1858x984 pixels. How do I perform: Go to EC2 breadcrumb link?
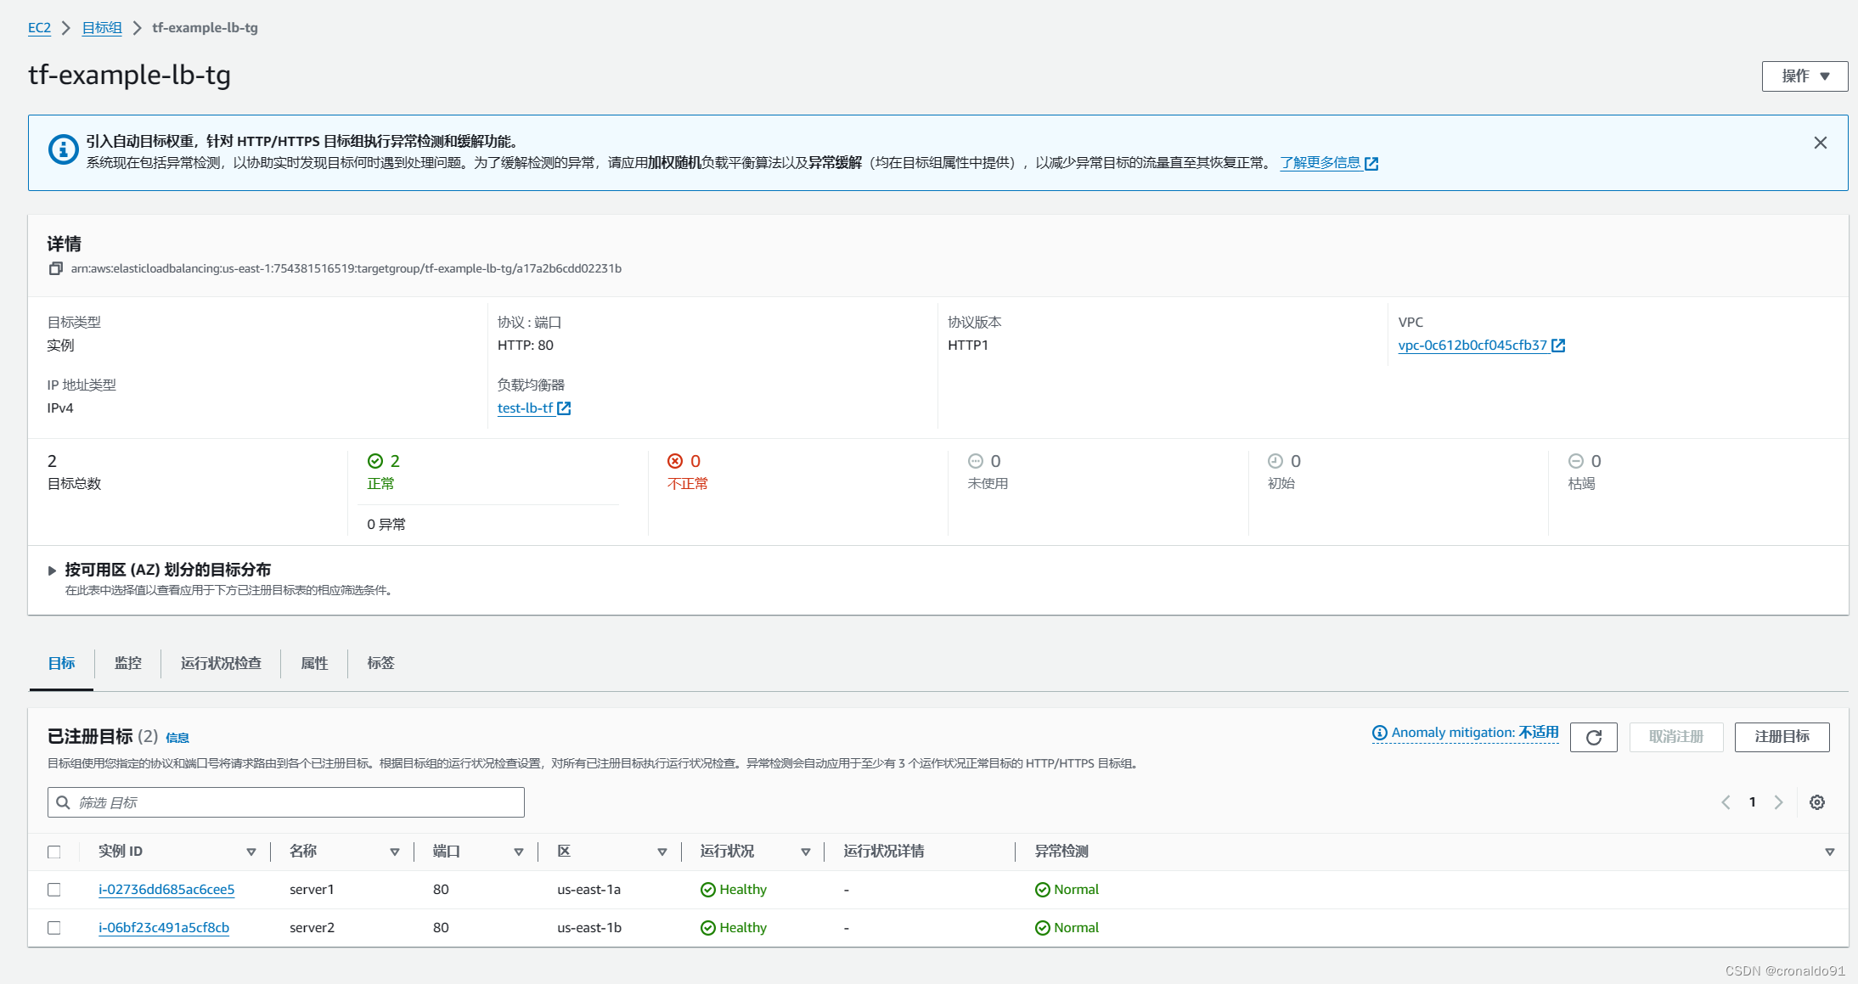[39, 28]
